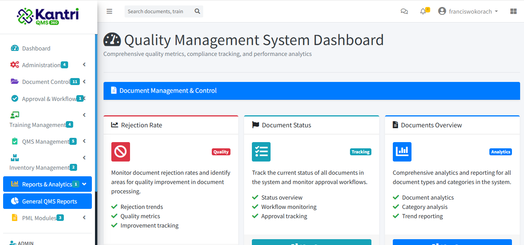Click the app grid icon top right
Image resolution: width=524 pixels, height=245 pixels.
513,11
